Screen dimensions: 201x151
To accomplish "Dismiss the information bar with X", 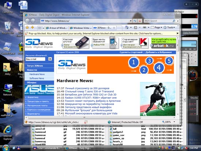I will click(x=177, y=33).
